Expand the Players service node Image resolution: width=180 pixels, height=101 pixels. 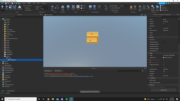[x=1, y=62]
